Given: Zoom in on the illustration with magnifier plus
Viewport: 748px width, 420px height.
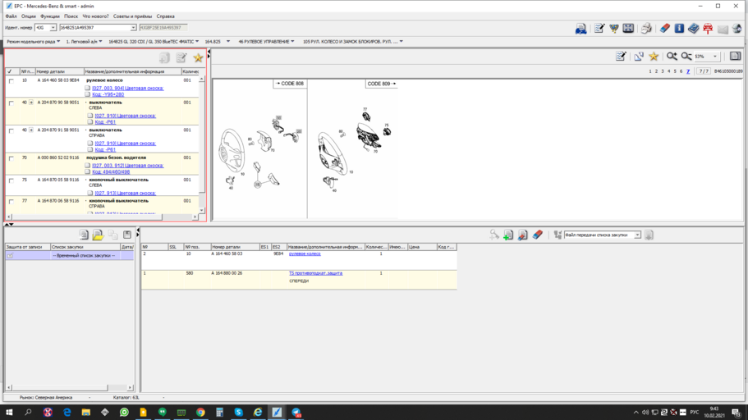Looking at the screenshot, I should [x=672, y=57].
